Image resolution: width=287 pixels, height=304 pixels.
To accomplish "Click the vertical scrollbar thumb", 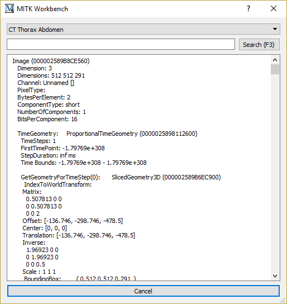I will pos(275,69).
